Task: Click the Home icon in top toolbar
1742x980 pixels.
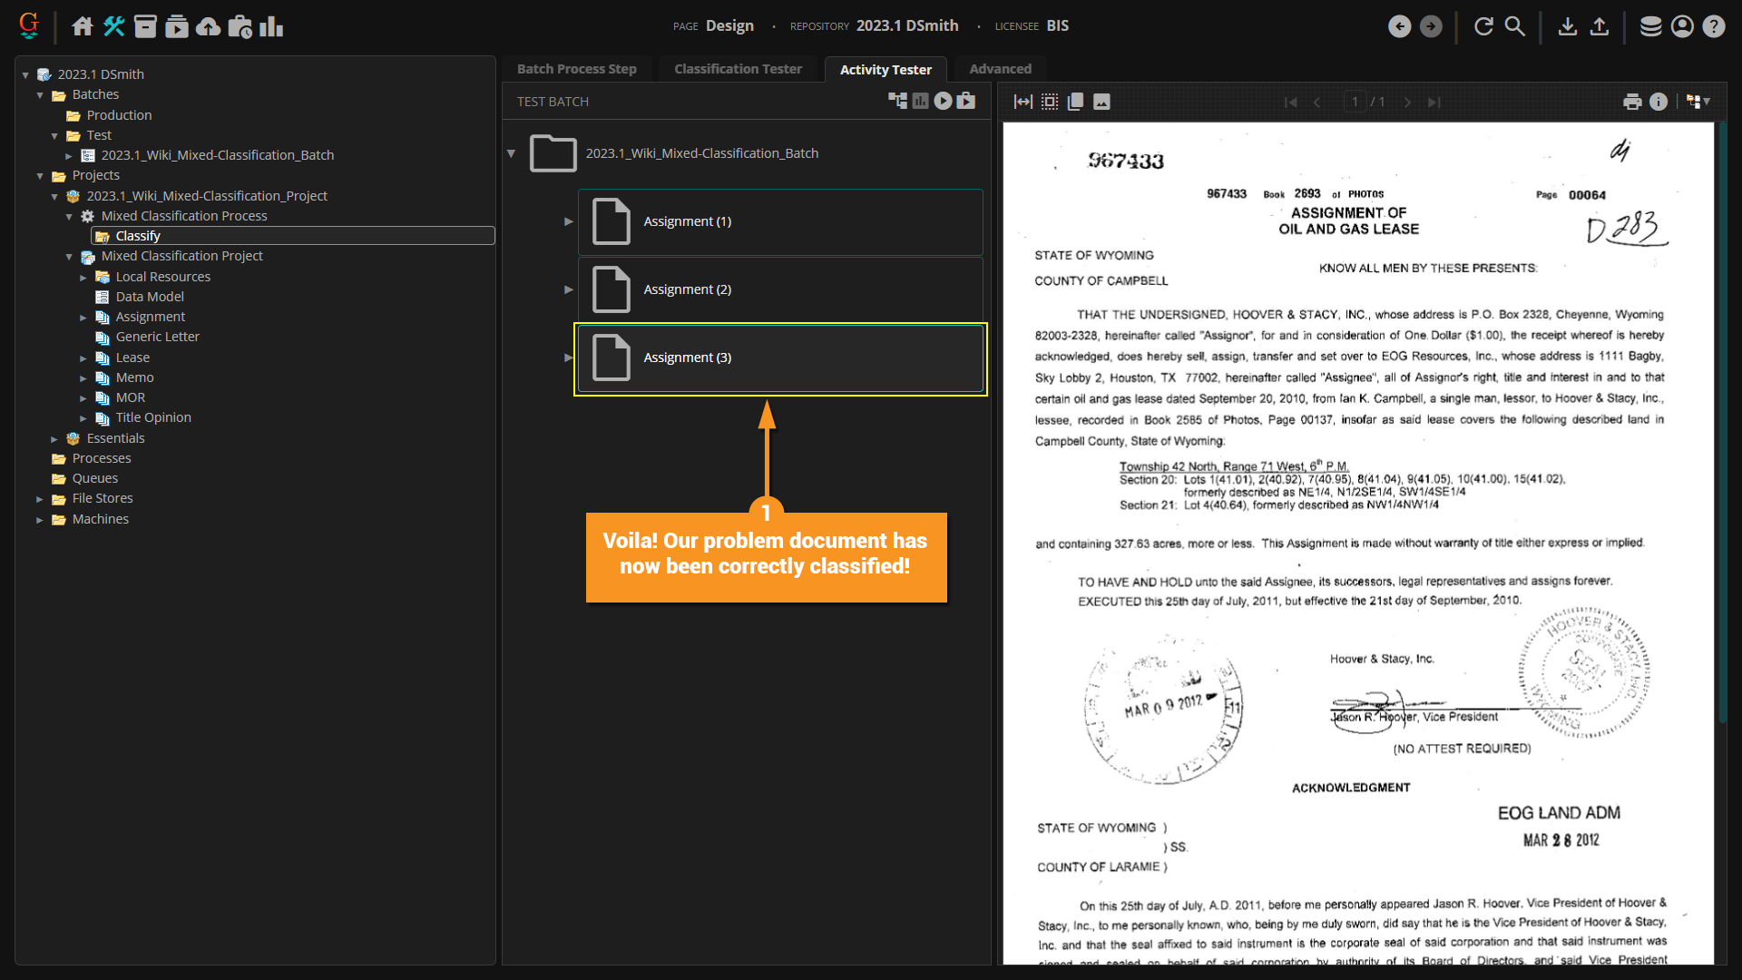Action: tap(83, 26)
